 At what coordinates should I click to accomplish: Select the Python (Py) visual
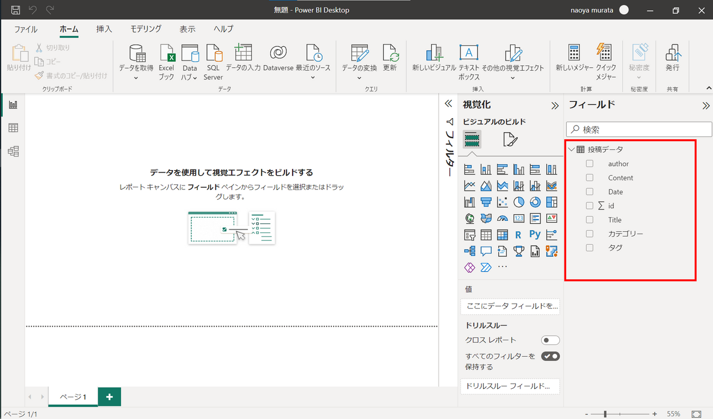(x=535, y=235)
